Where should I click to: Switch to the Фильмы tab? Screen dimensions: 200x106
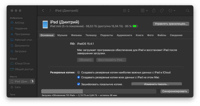76,35
